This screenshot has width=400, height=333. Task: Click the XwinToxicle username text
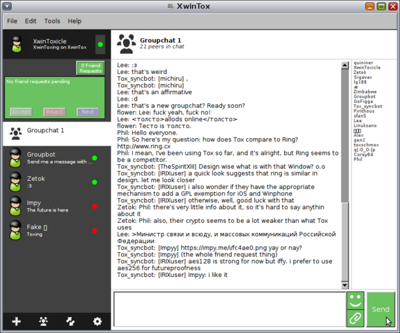[50, 41]
